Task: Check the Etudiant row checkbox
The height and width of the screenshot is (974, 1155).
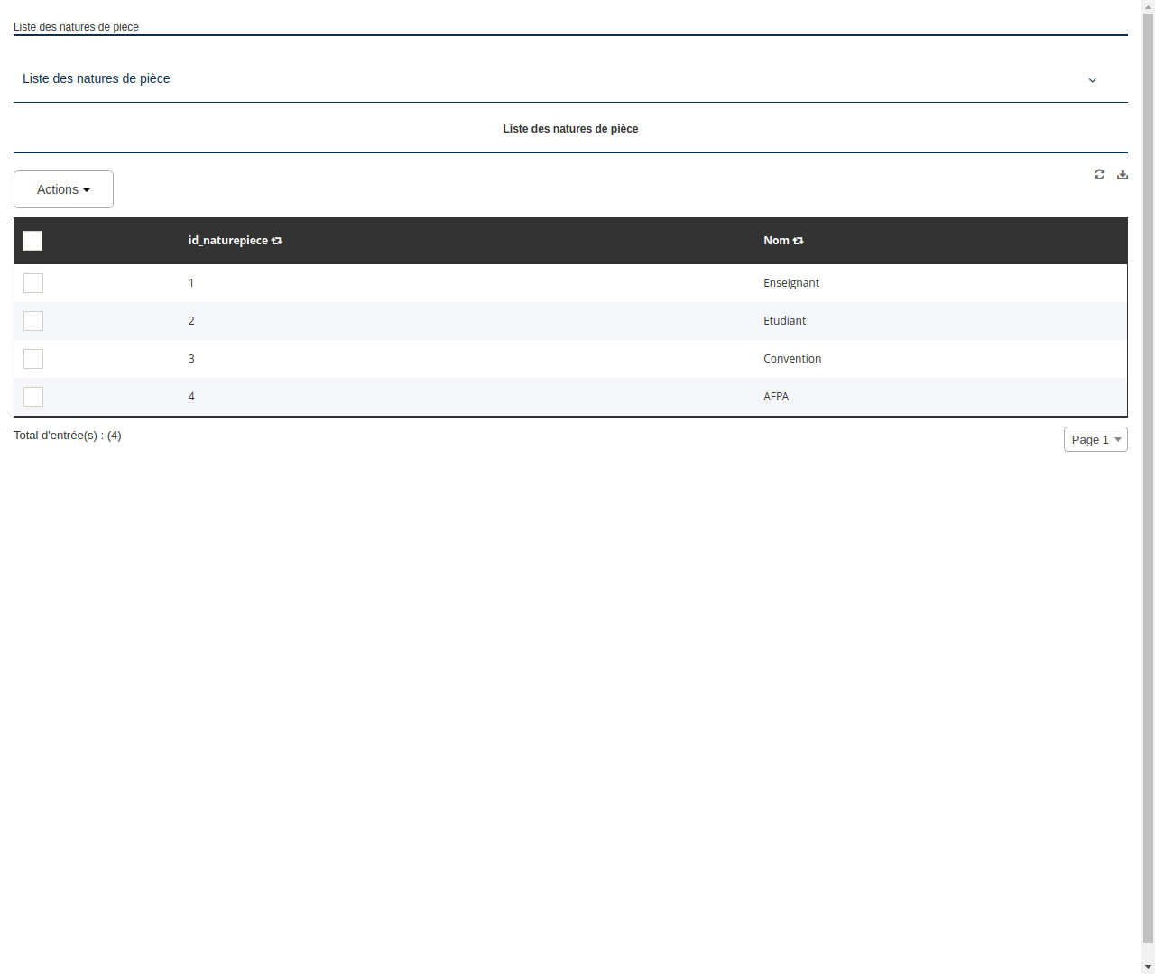Action: 33,321
